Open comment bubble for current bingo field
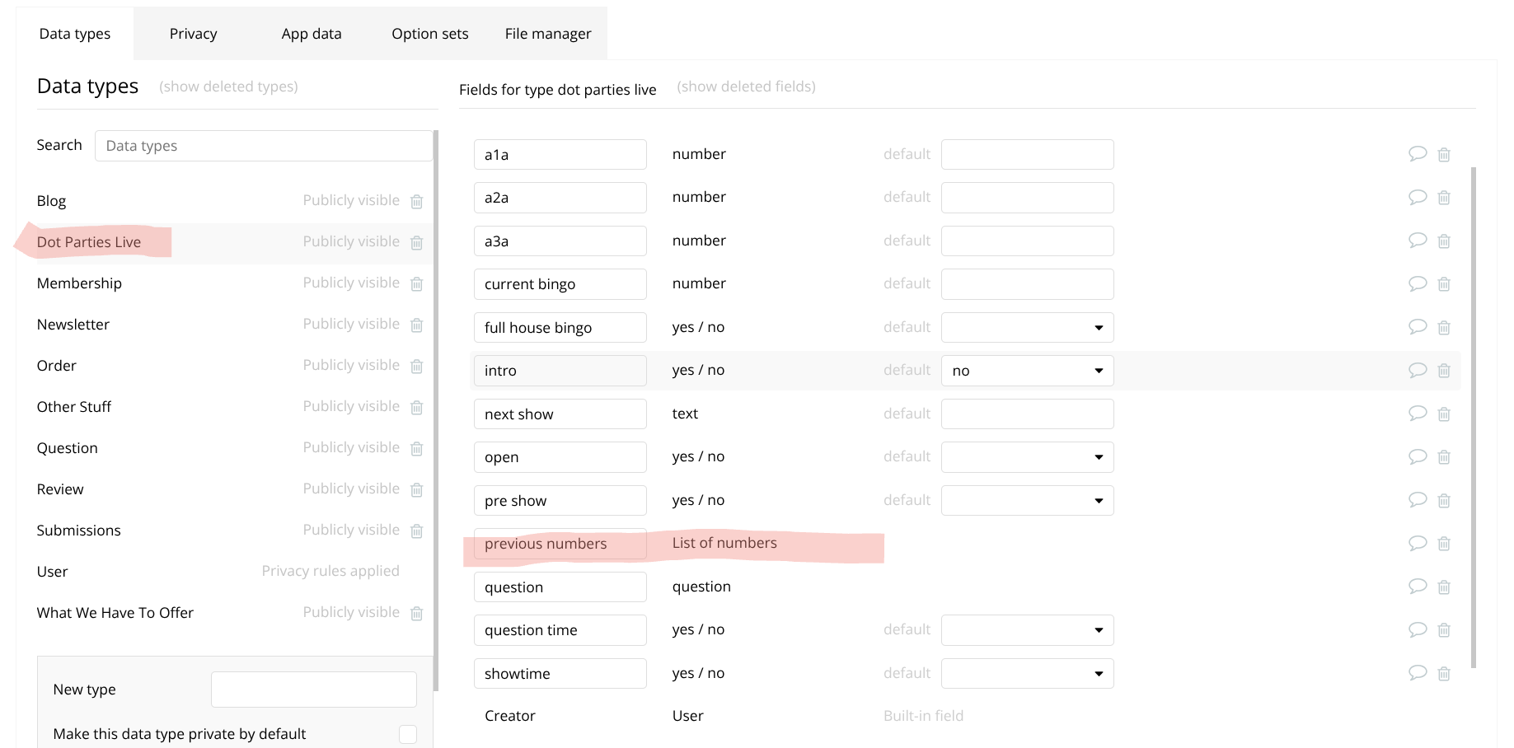The image size is (1514, 748). click(1418, 283)
